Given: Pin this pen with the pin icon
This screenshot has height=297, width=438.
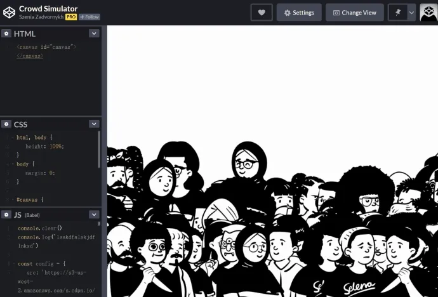Looking at the screenshot, I should [x=397, y=12].
